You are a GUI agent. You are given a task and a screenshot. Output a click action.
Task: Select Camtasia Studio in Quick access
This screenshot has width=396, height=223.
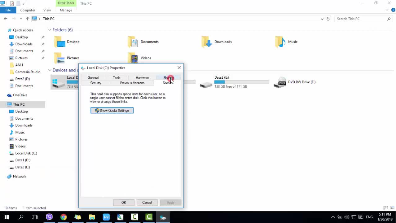[28, 72]
